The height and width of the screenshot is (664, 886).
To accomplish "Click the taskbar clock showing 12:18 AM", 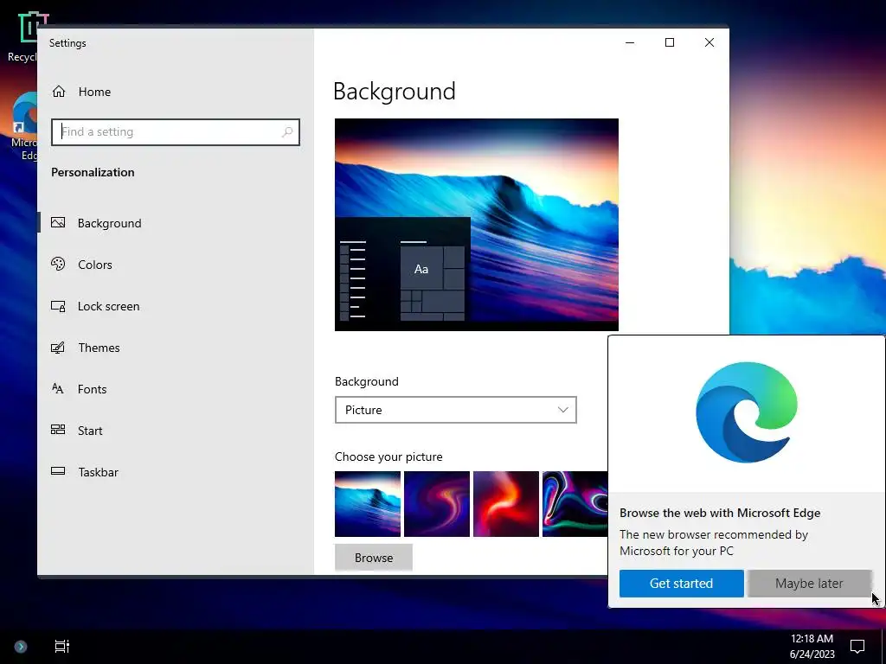I will (x=812, y=647).
